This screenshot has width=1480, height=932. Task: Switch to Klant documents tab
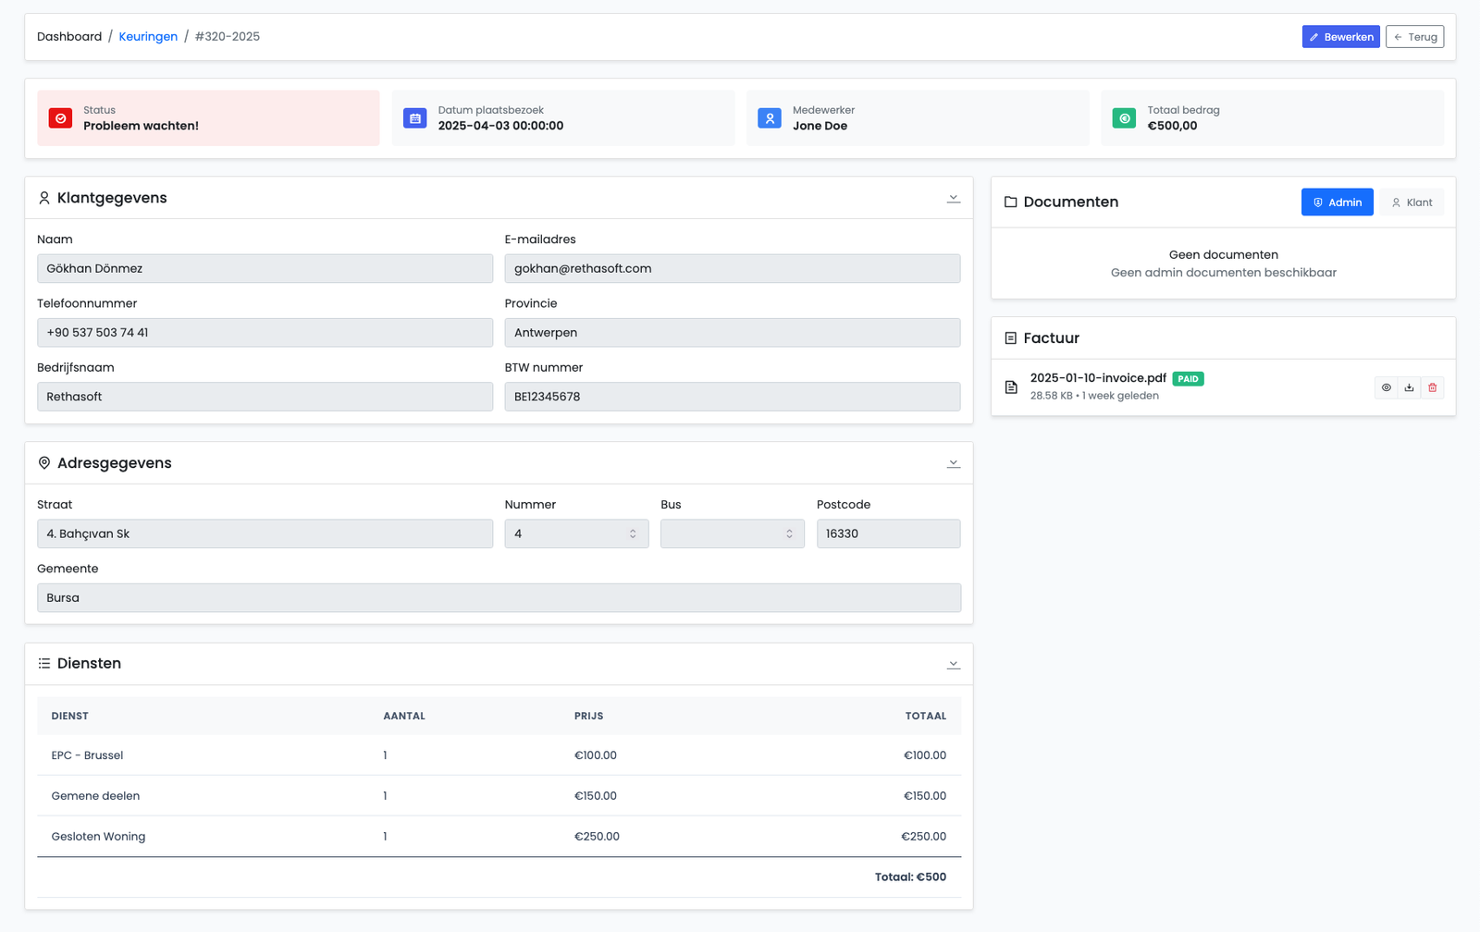(x=1412, y=202)
